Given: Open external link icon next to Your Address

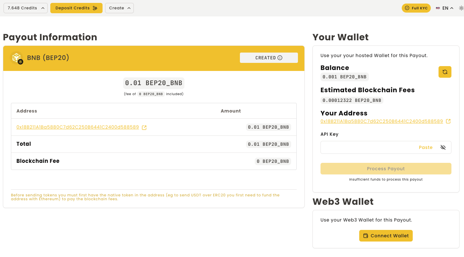Looking at the screenshot, I should point(448,122).
